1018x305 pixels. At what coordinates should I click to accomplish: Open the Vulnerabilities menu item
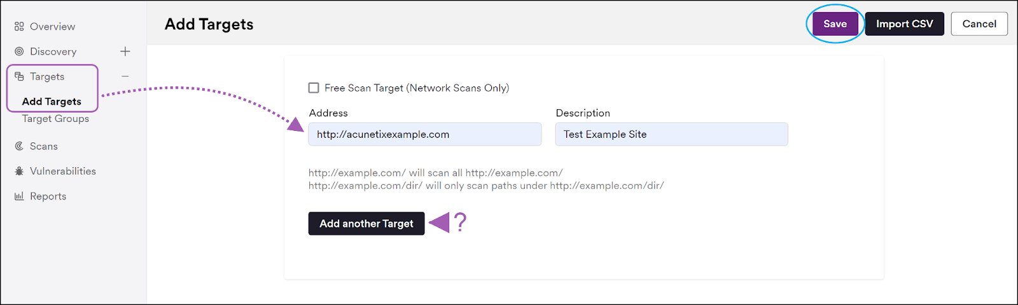click(63, 171)
